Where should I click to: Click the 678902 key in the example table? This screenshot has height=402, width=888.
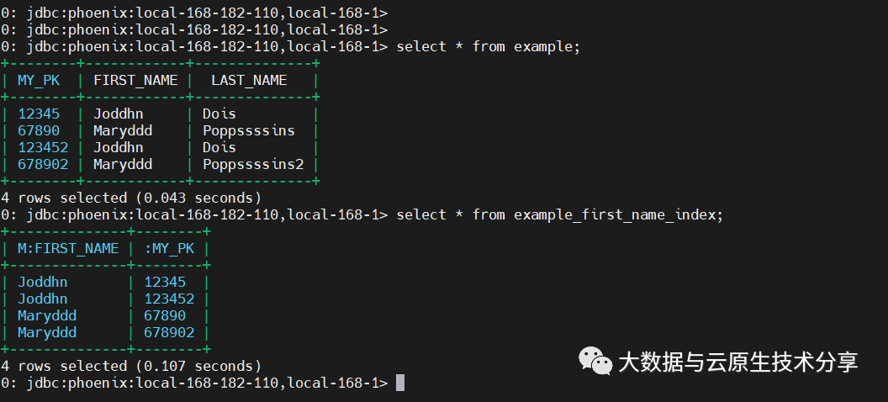coord(43,165)
